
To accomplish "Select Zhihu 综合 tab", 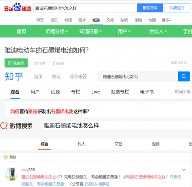I will [x=15, y=92].
